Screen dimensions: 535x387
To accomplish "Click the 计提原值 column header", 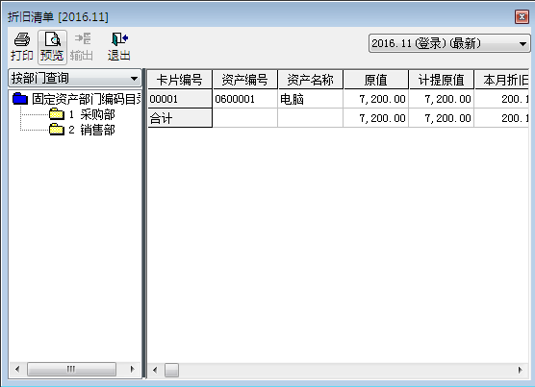I will [441, 80].
